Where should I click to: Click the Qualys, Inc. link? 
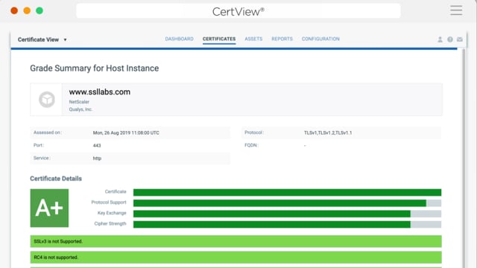click(80, 109)
